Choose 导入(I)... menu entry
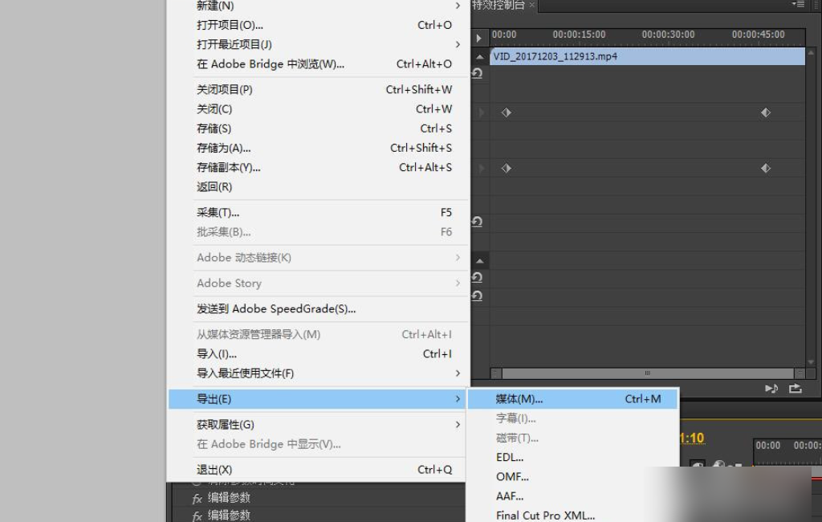Viewport: 822px width, 522px height. point(317,354)
